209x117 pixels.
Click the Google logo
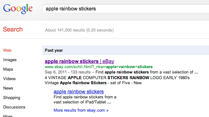pos(18,9)
